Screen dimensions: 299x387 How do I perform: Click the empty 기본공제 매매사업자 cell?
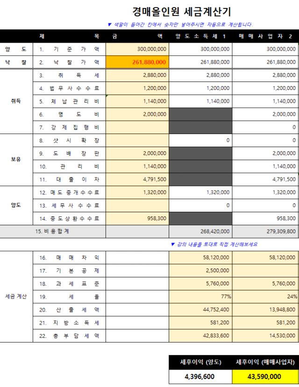(x=265, y=270)
